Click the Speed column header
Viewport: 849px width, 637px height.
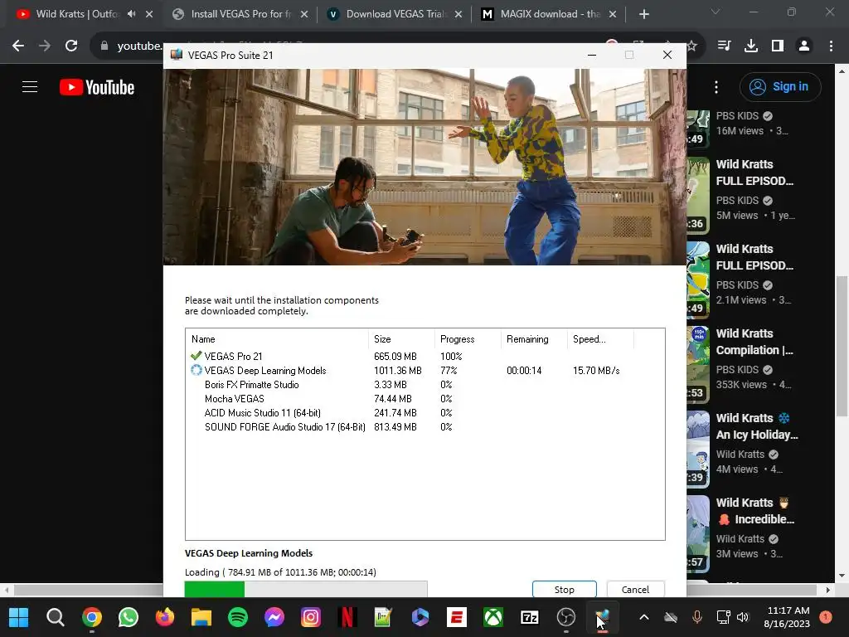(x=600, y=339)
